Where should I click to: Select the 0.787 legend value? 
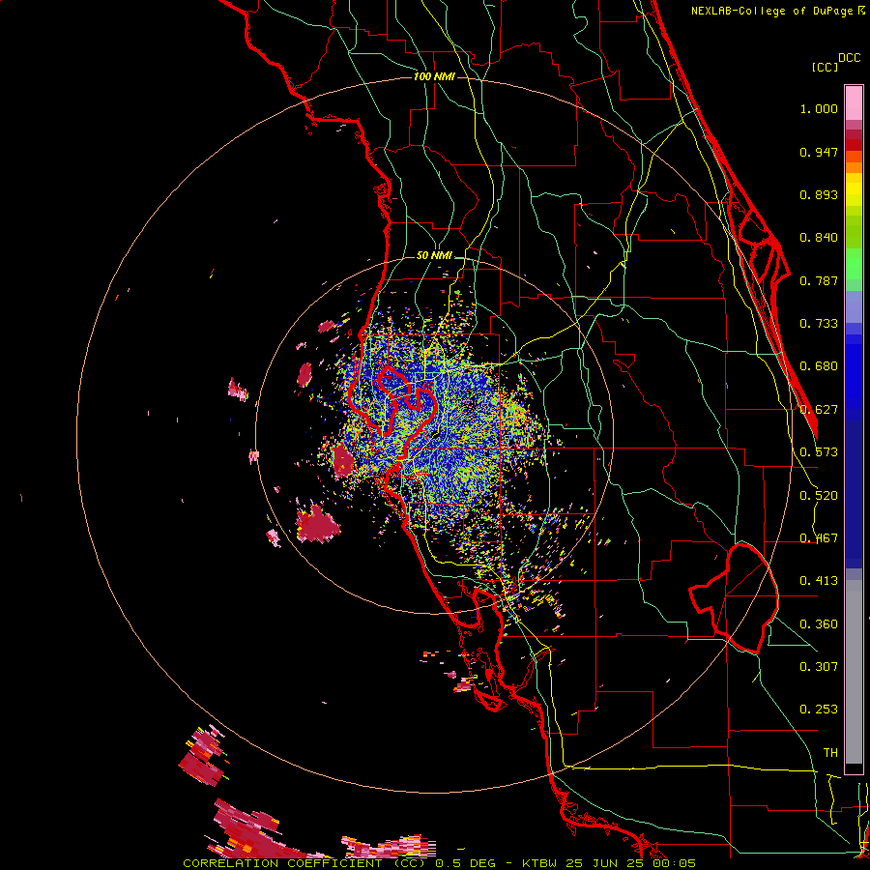click(x=819, y=280)
